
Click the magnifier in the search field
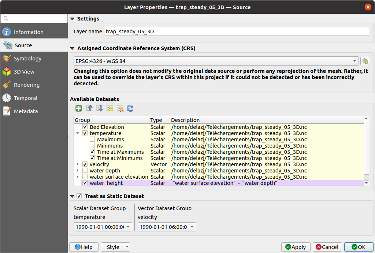[x=5, y=18]
